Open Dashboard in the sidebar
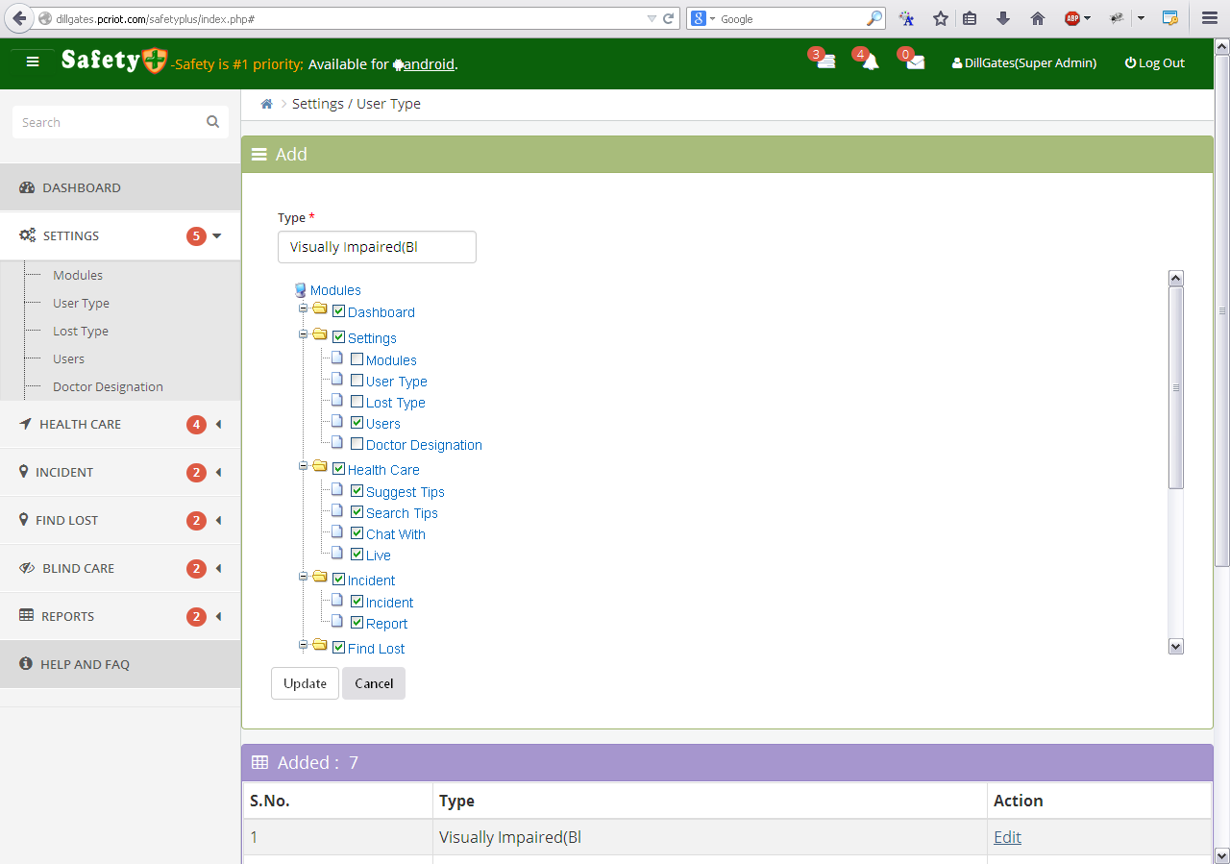 tap(120, 187)
